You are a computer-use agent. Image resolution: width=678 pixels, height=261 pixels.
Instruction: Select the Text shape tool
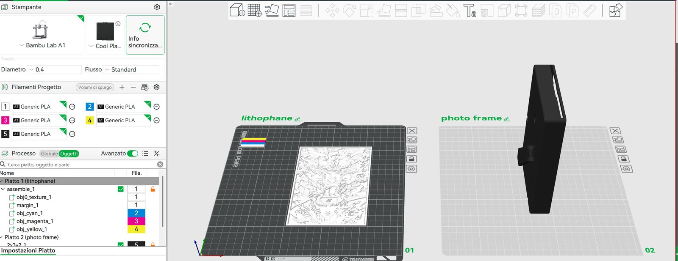coord(470,11)
